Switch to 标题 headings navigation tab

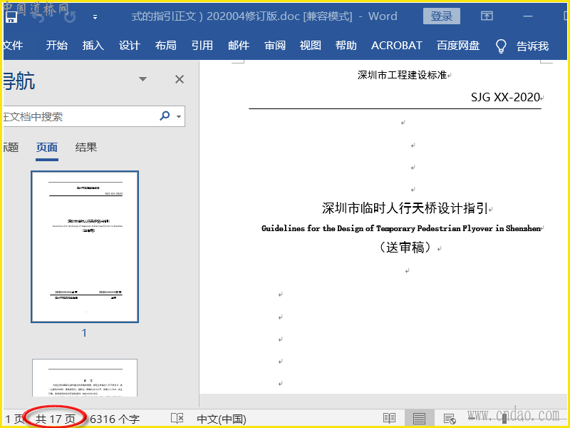tap(11, 148)
